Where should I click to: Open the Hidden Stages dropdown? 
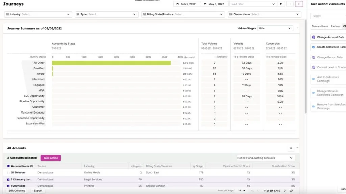275,28
